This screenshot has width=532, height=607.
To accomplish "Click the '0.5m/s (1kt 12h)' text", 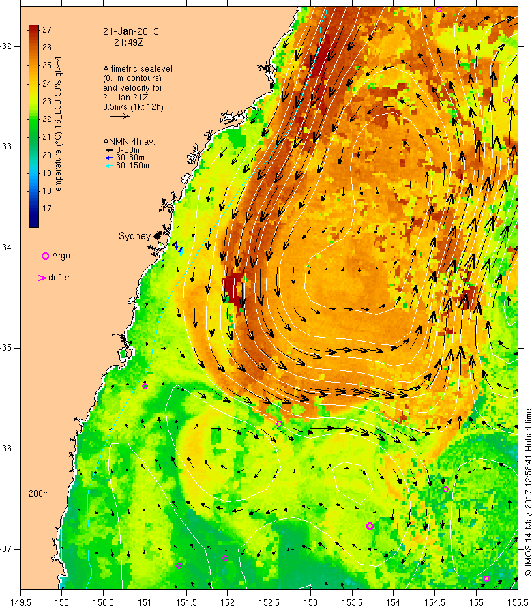I will click(133, 107).
